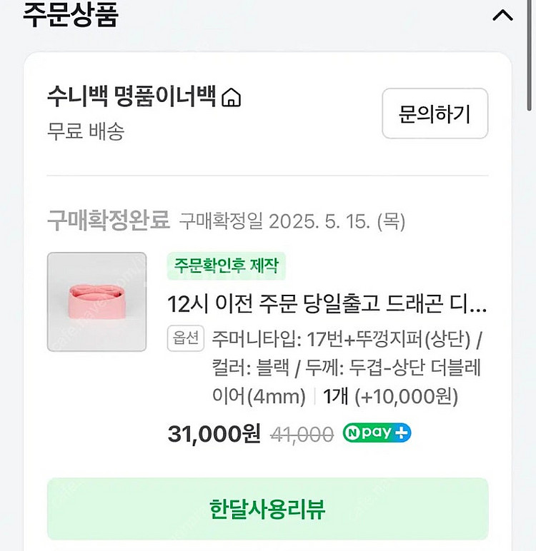Click the 1개 (+10,000원) quantity text
536x551 pixels.
point(390,396)
